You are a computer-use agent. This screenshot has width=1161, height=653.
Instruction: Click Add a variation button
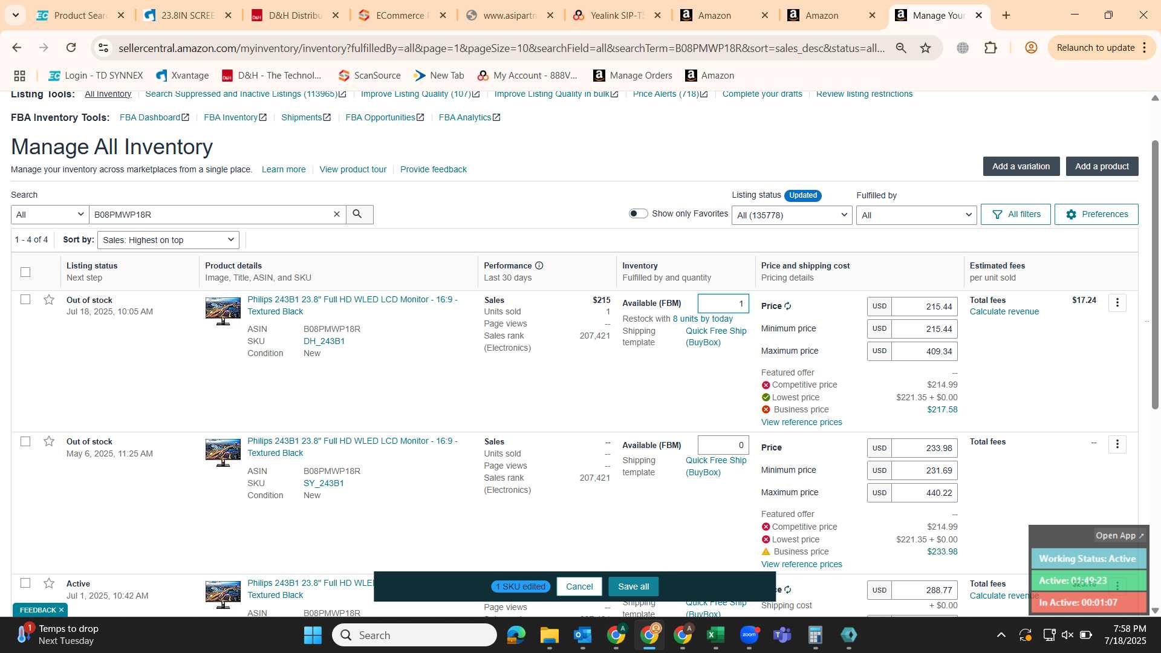tap(1021, 166)
